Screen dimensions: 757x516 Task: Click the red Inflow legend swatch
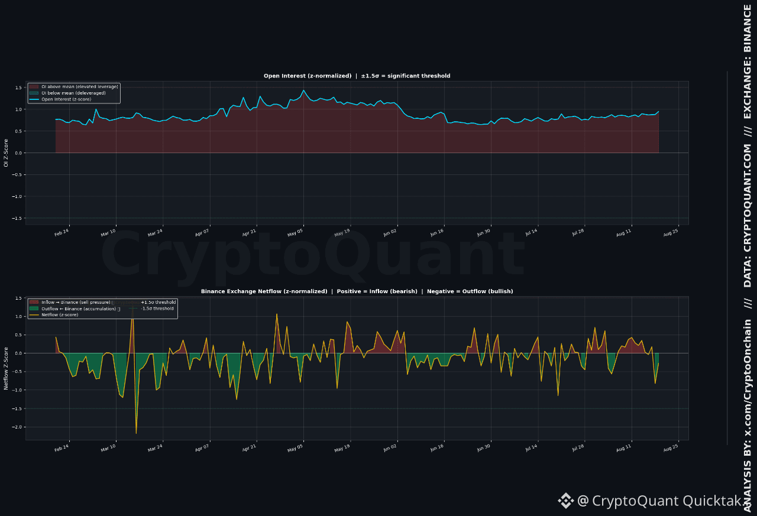[x=34, y=302]
